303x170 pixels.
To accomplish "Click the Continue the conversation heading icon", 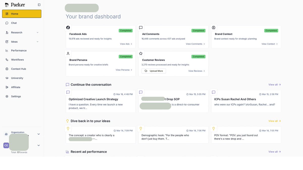I will 67,85.
